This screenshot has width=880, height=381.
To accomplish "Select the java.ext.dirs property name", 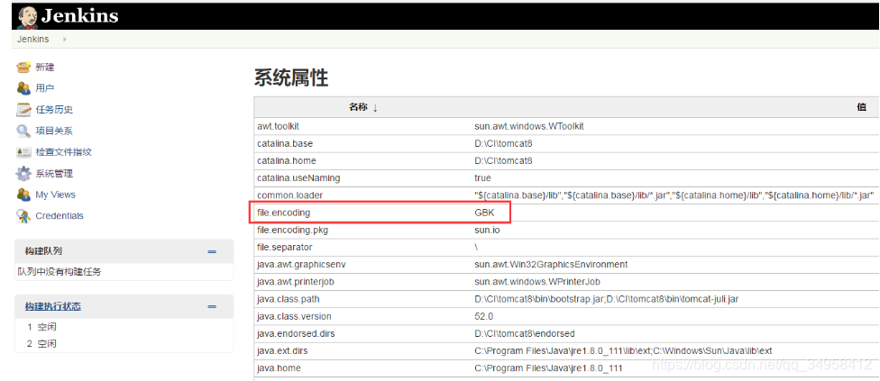I will pyautogui.click(x=282, y=351).
